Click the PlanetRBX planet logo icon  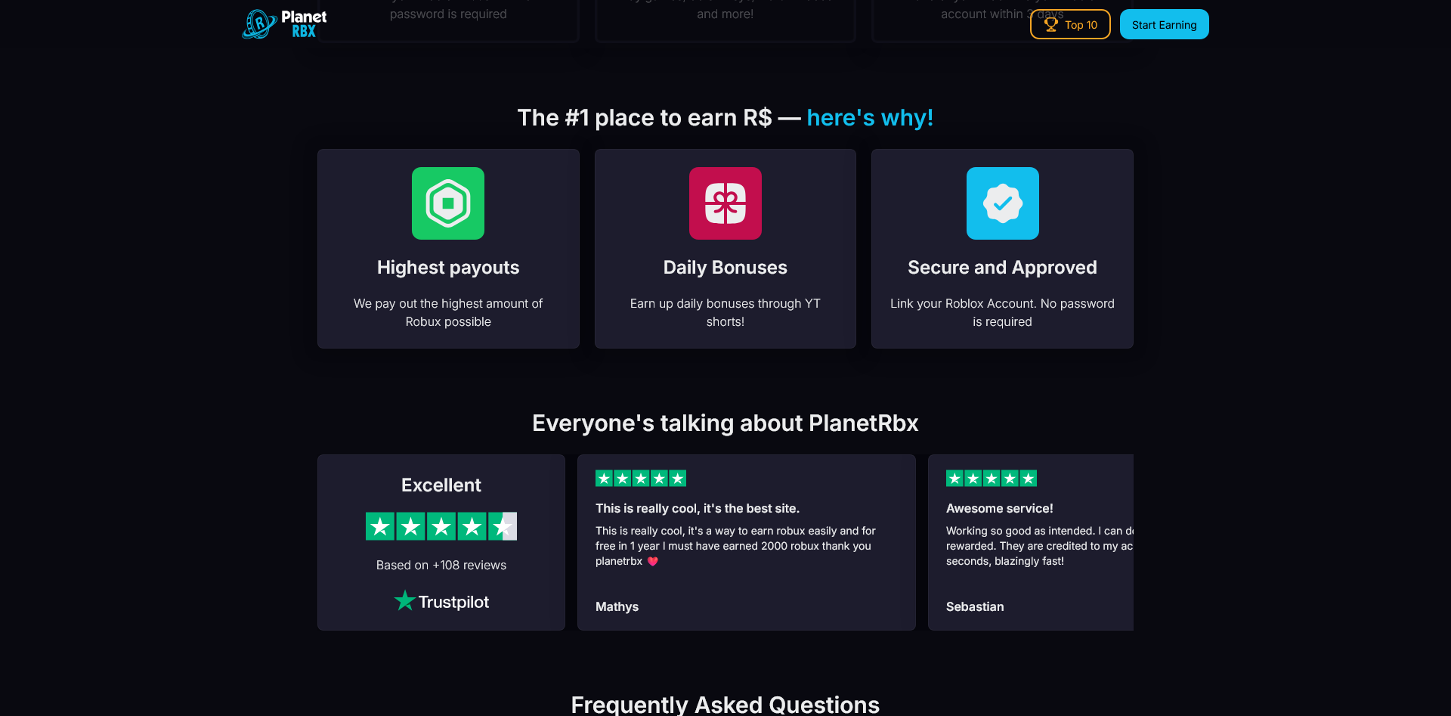click(259, 24)
